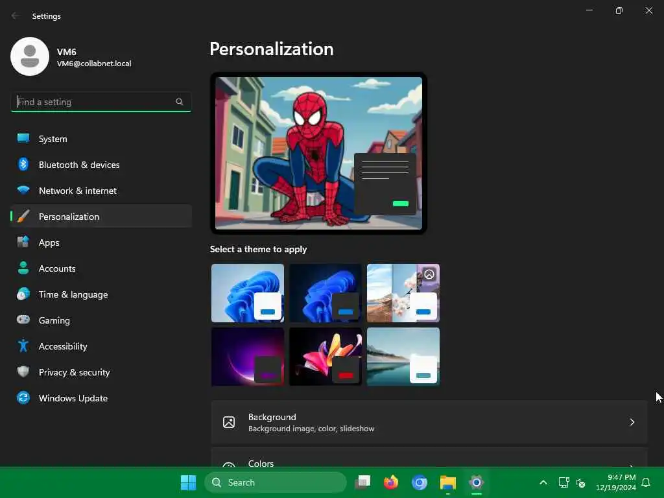Click the back arrow beside Settings title
The image size is (664, 498).
pos(16,16)
